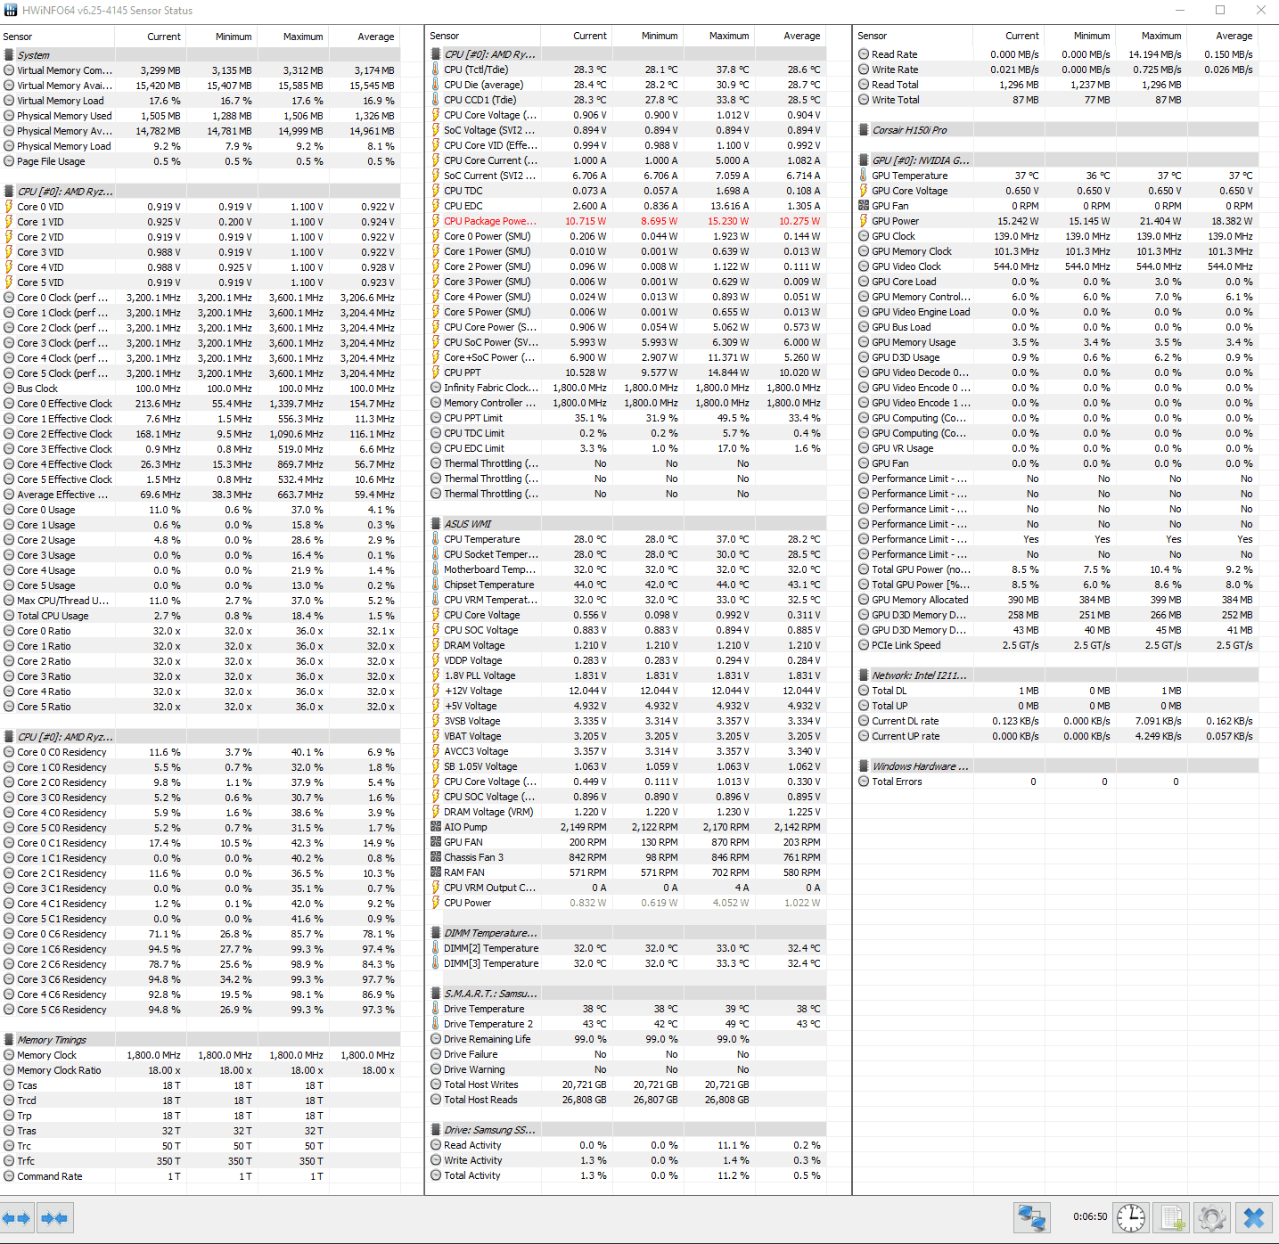Viewport: 1279px width, 1244px height.
Task: Click the elapsed time 0:06:50 display
Action: 1090,1216
